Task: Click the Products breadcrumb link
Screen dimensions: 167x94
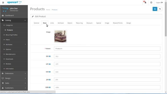Action: coord(55,10)
